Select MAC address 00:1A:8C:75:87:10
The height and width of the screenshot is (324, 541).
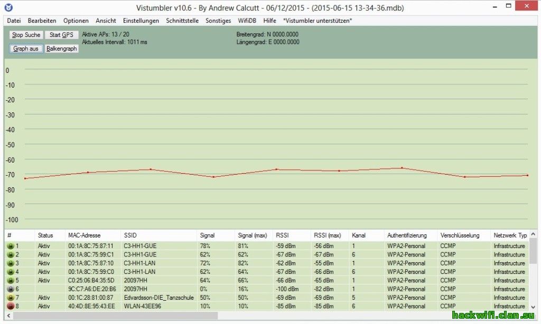point(91,263)
